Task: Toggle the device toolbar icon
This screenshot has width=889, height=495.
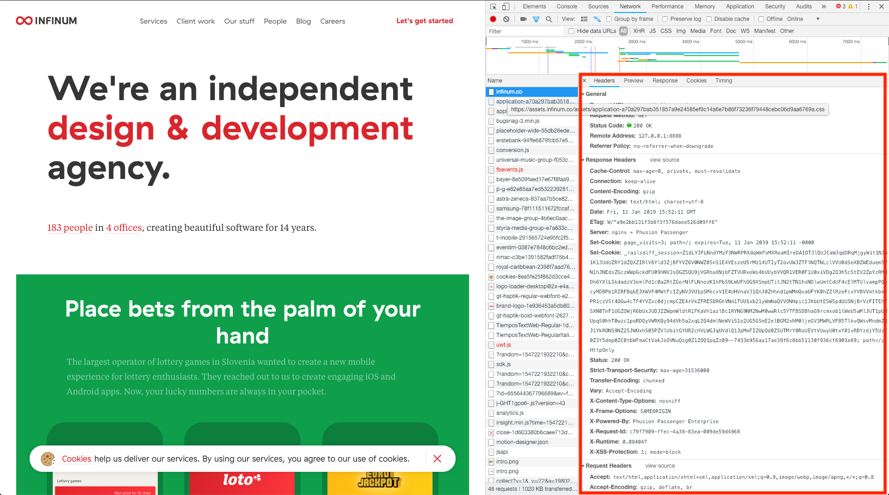Action: (506, 6)
